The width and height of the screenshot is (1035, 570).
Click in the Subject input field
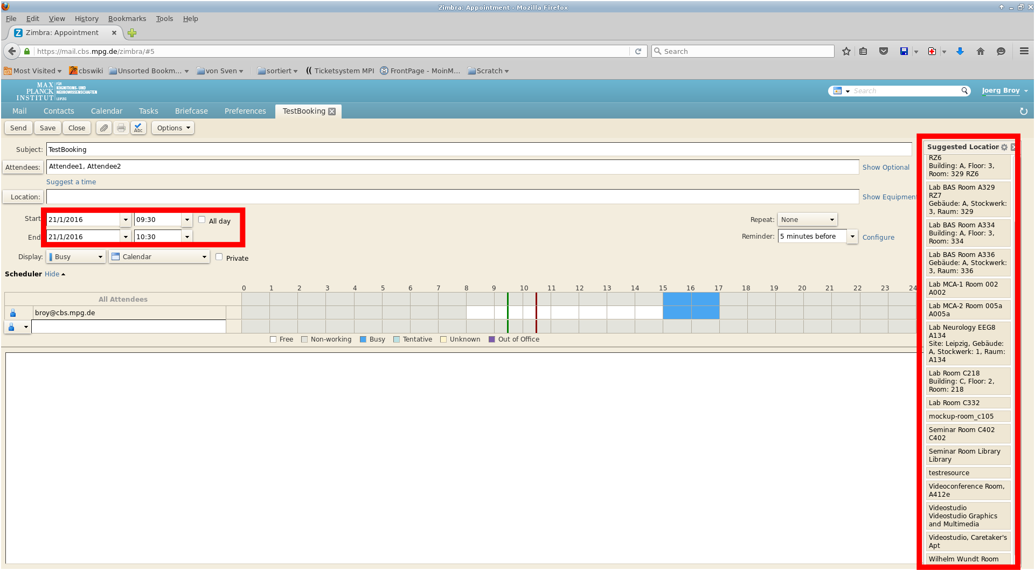[x=479, y=150]
